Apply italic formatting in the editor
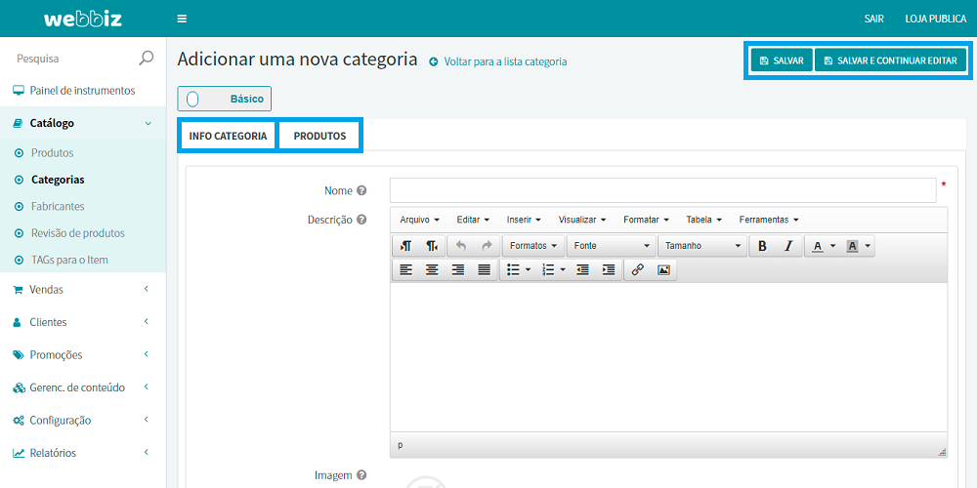977x488 pixels. pyautogui.click(x=787, y=246)
